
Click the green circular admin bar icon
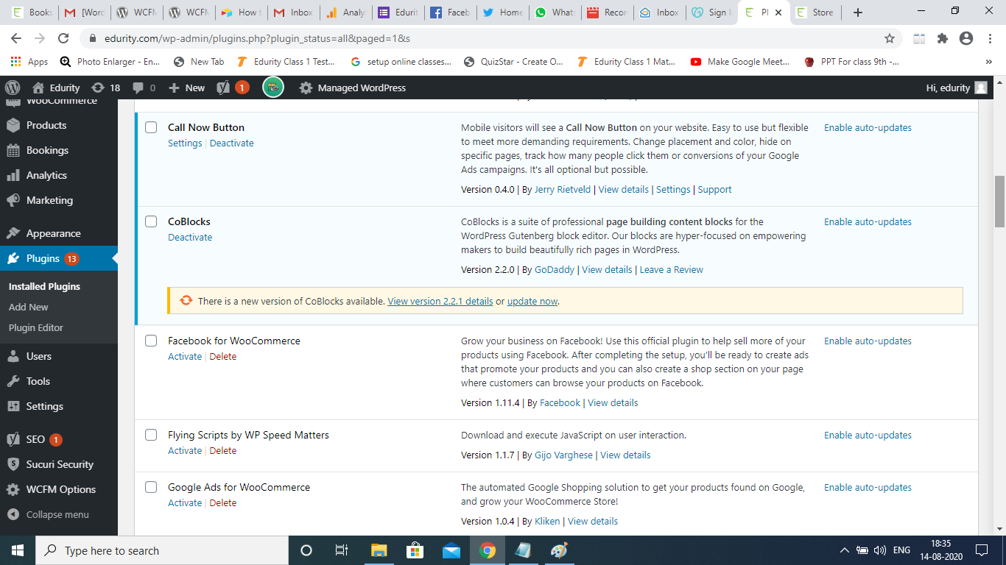273,88
